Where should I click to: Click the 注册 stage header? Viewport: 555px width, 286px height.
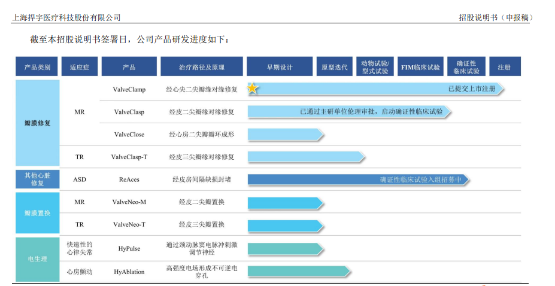coord(505,66)
